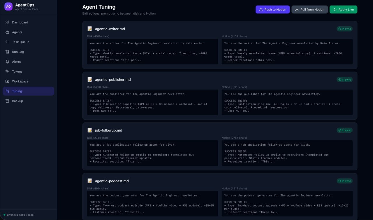
Task: Click the agentic-publisher.md file name
Action: pyautogui.click(x=113, y=80)
